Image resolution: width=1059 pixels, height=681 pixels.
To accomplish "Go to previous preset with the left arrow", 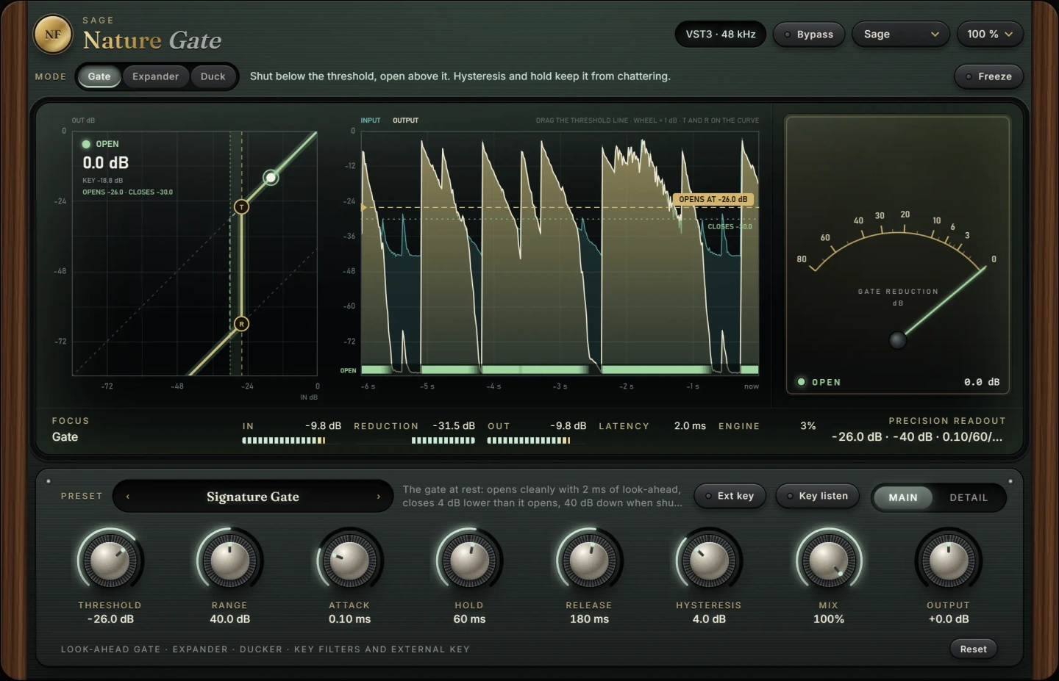I will coord(128,497).
